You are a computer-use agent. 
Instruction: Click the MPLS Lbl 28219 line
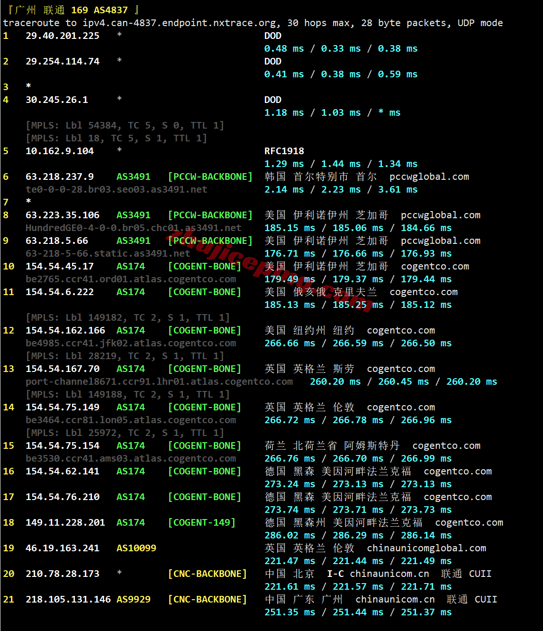pos(125,356)
